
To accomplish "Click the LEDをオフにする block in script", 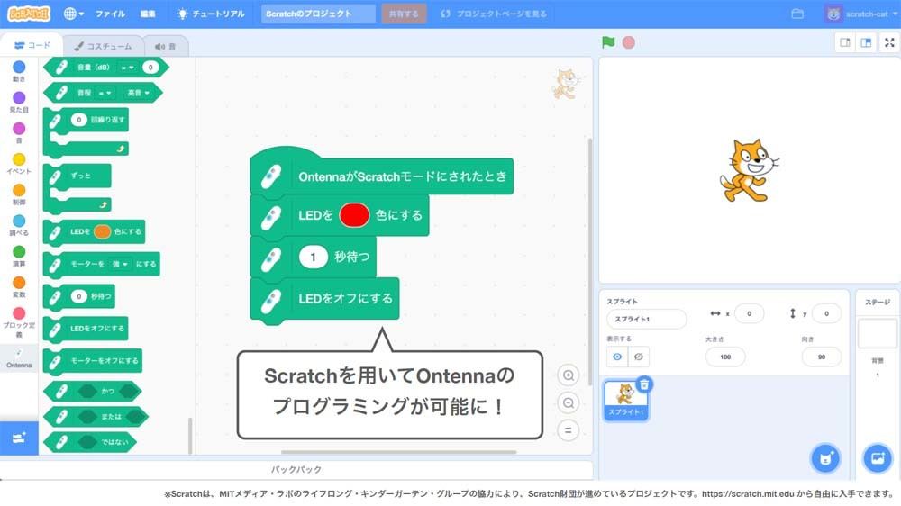I will pos(324,299).
